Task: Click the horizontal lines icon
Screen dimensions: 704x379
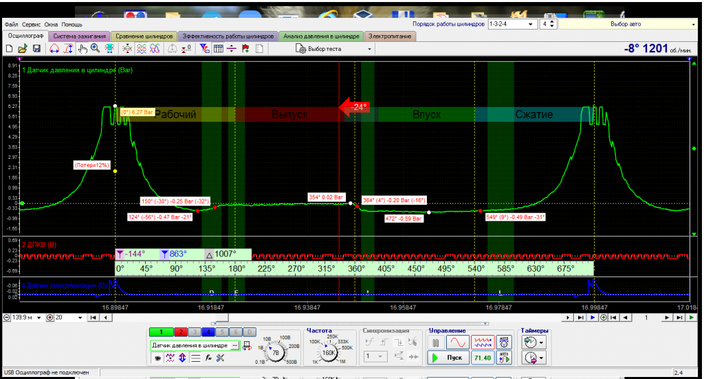Action: point(195,358)
